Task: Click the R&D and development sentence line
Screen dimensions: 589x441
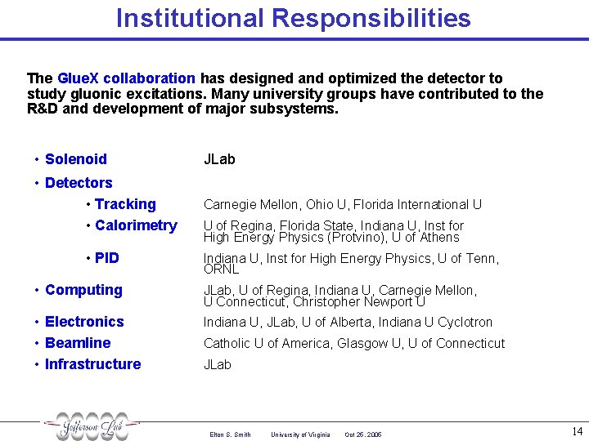Action: [183, 109]
